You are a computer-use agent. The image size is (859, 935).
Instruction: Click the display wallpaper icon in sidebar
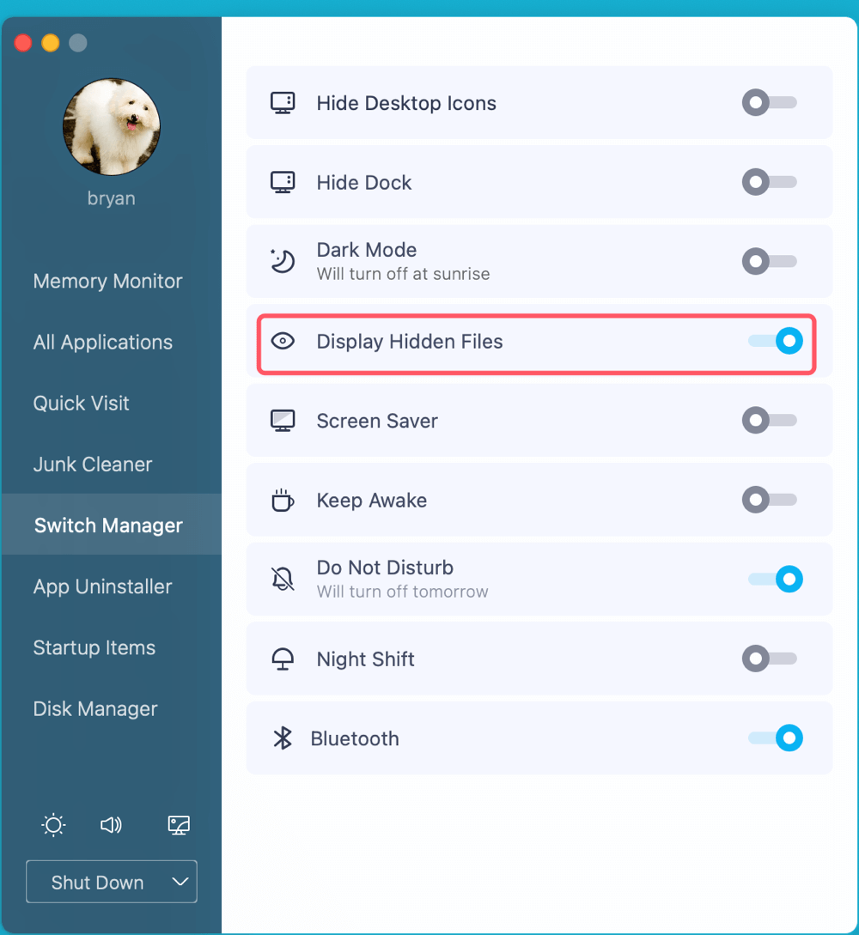click(179, 825)
